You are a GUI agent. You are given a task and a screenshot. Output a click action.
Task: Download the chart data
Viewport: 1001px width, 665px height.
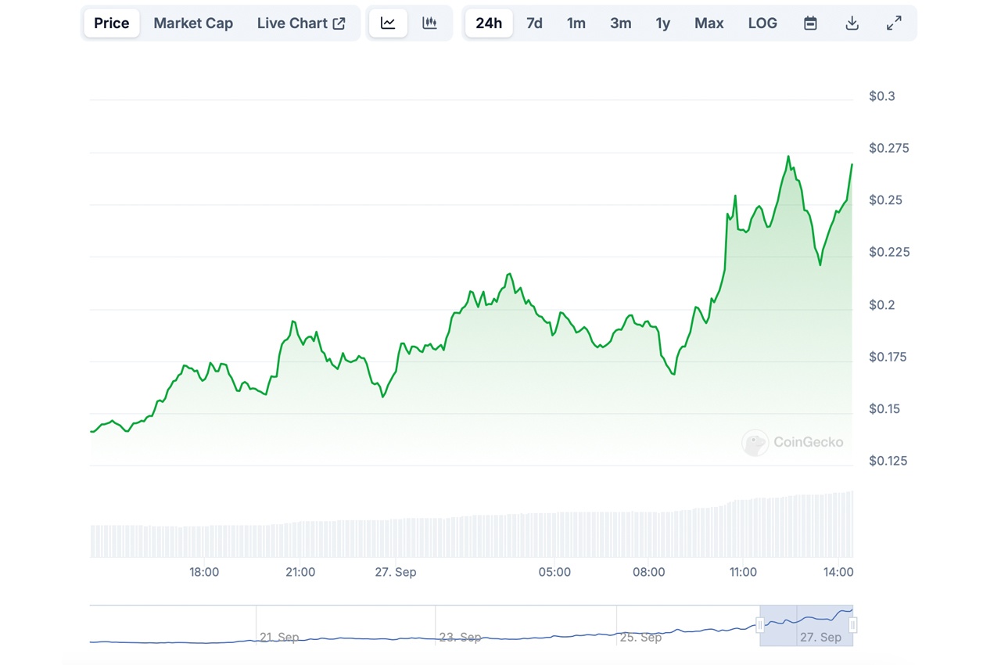pos(852,23)
